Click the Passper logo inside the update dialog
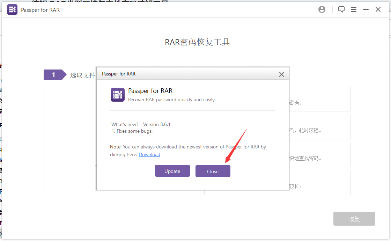 117,95
